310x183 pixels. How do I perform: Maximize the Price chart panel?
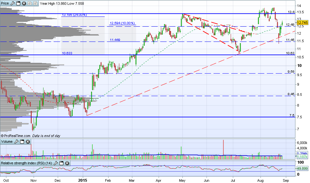(18, 3)
